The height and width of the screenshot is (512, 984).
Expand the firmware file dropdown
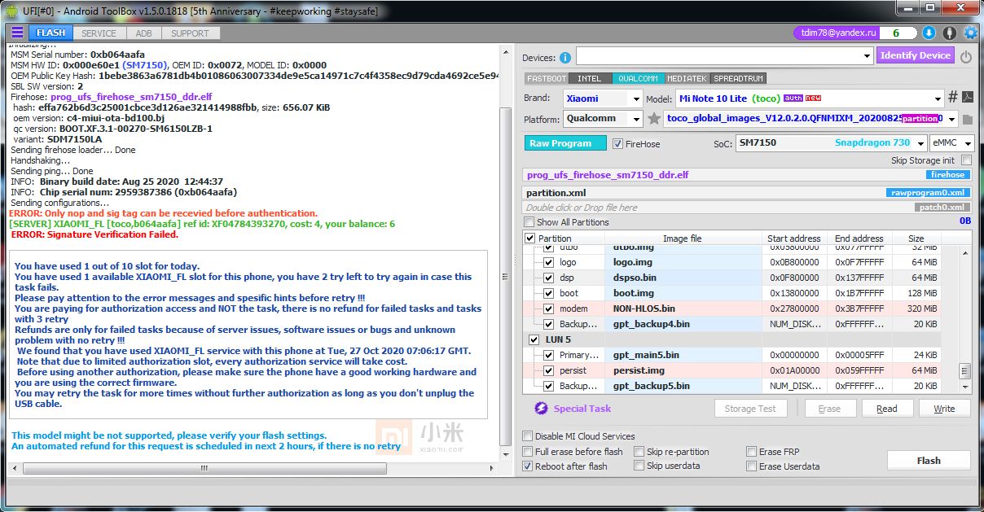pyautogui.click(x=951, y=119)
